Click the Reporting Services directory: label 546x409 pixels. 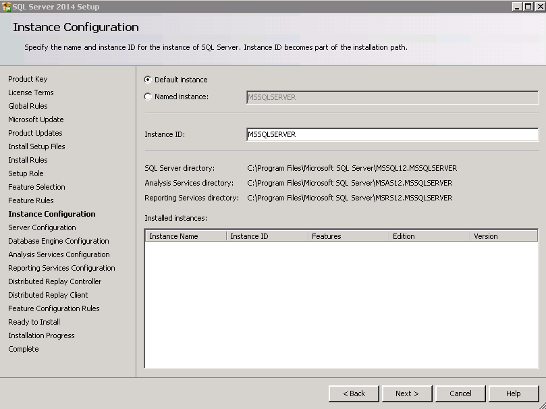point(192,198)
